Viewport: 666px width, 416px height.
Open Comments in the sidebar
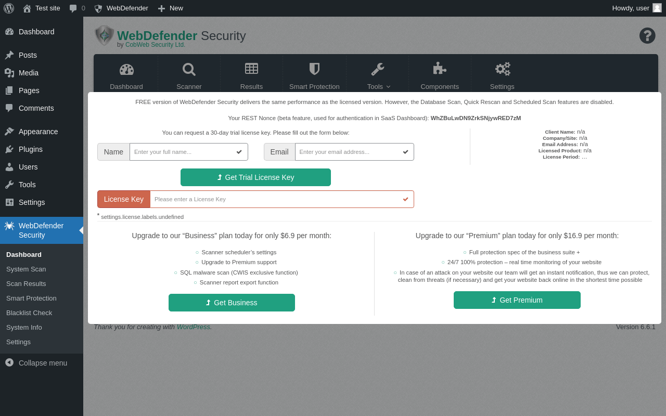click(42, 108)
